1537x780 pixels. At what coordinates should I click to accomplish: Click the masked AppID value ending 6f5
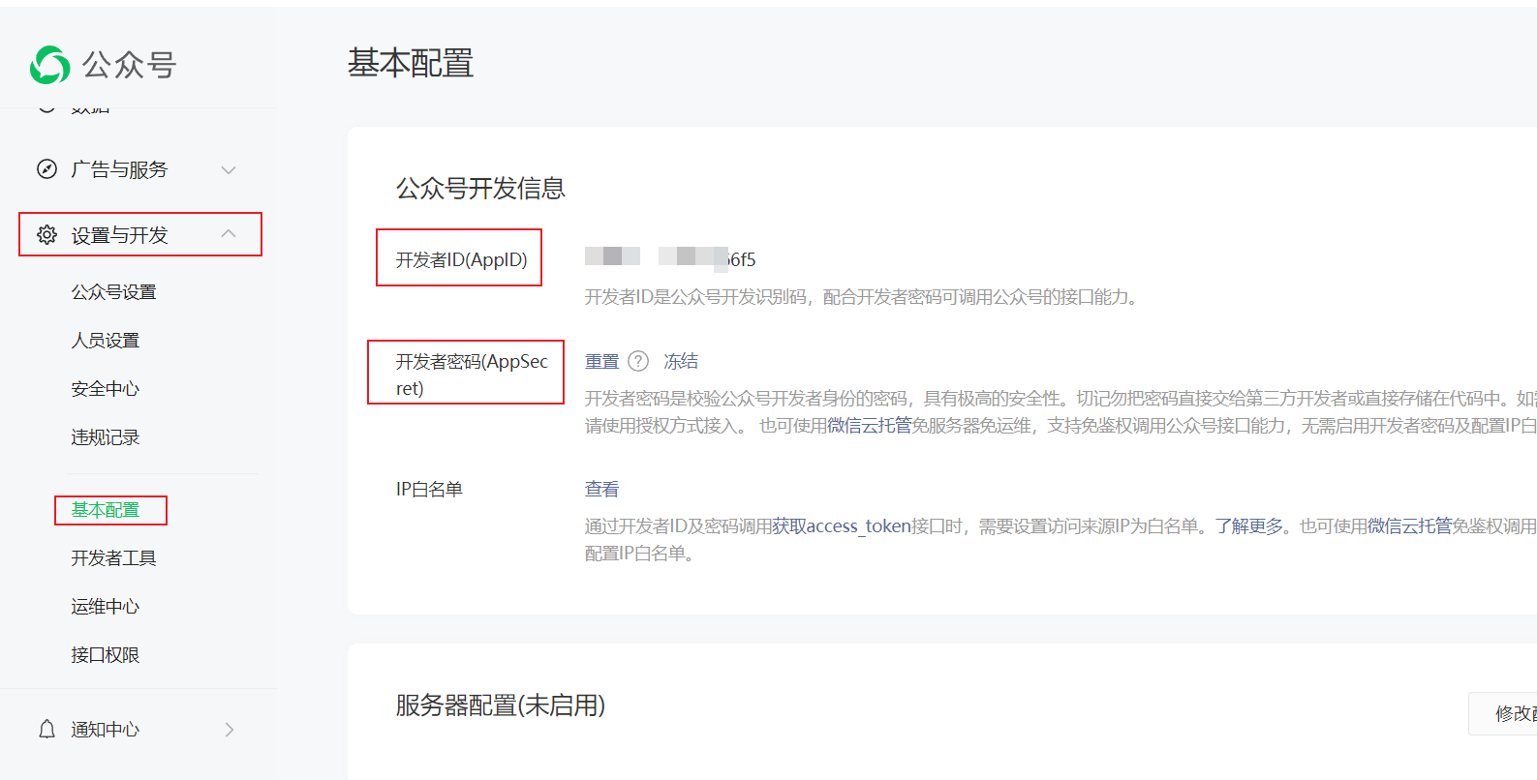pos(670,257)
